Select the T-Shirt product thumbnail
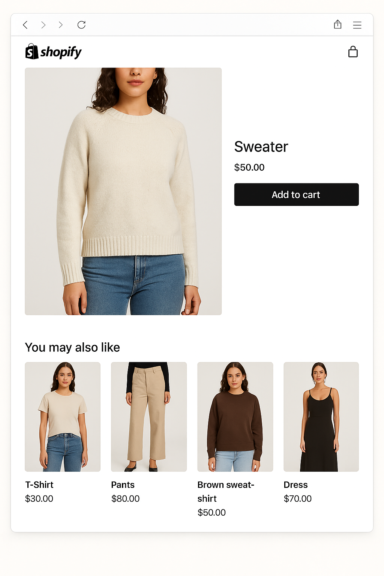 tap(63, 417)
